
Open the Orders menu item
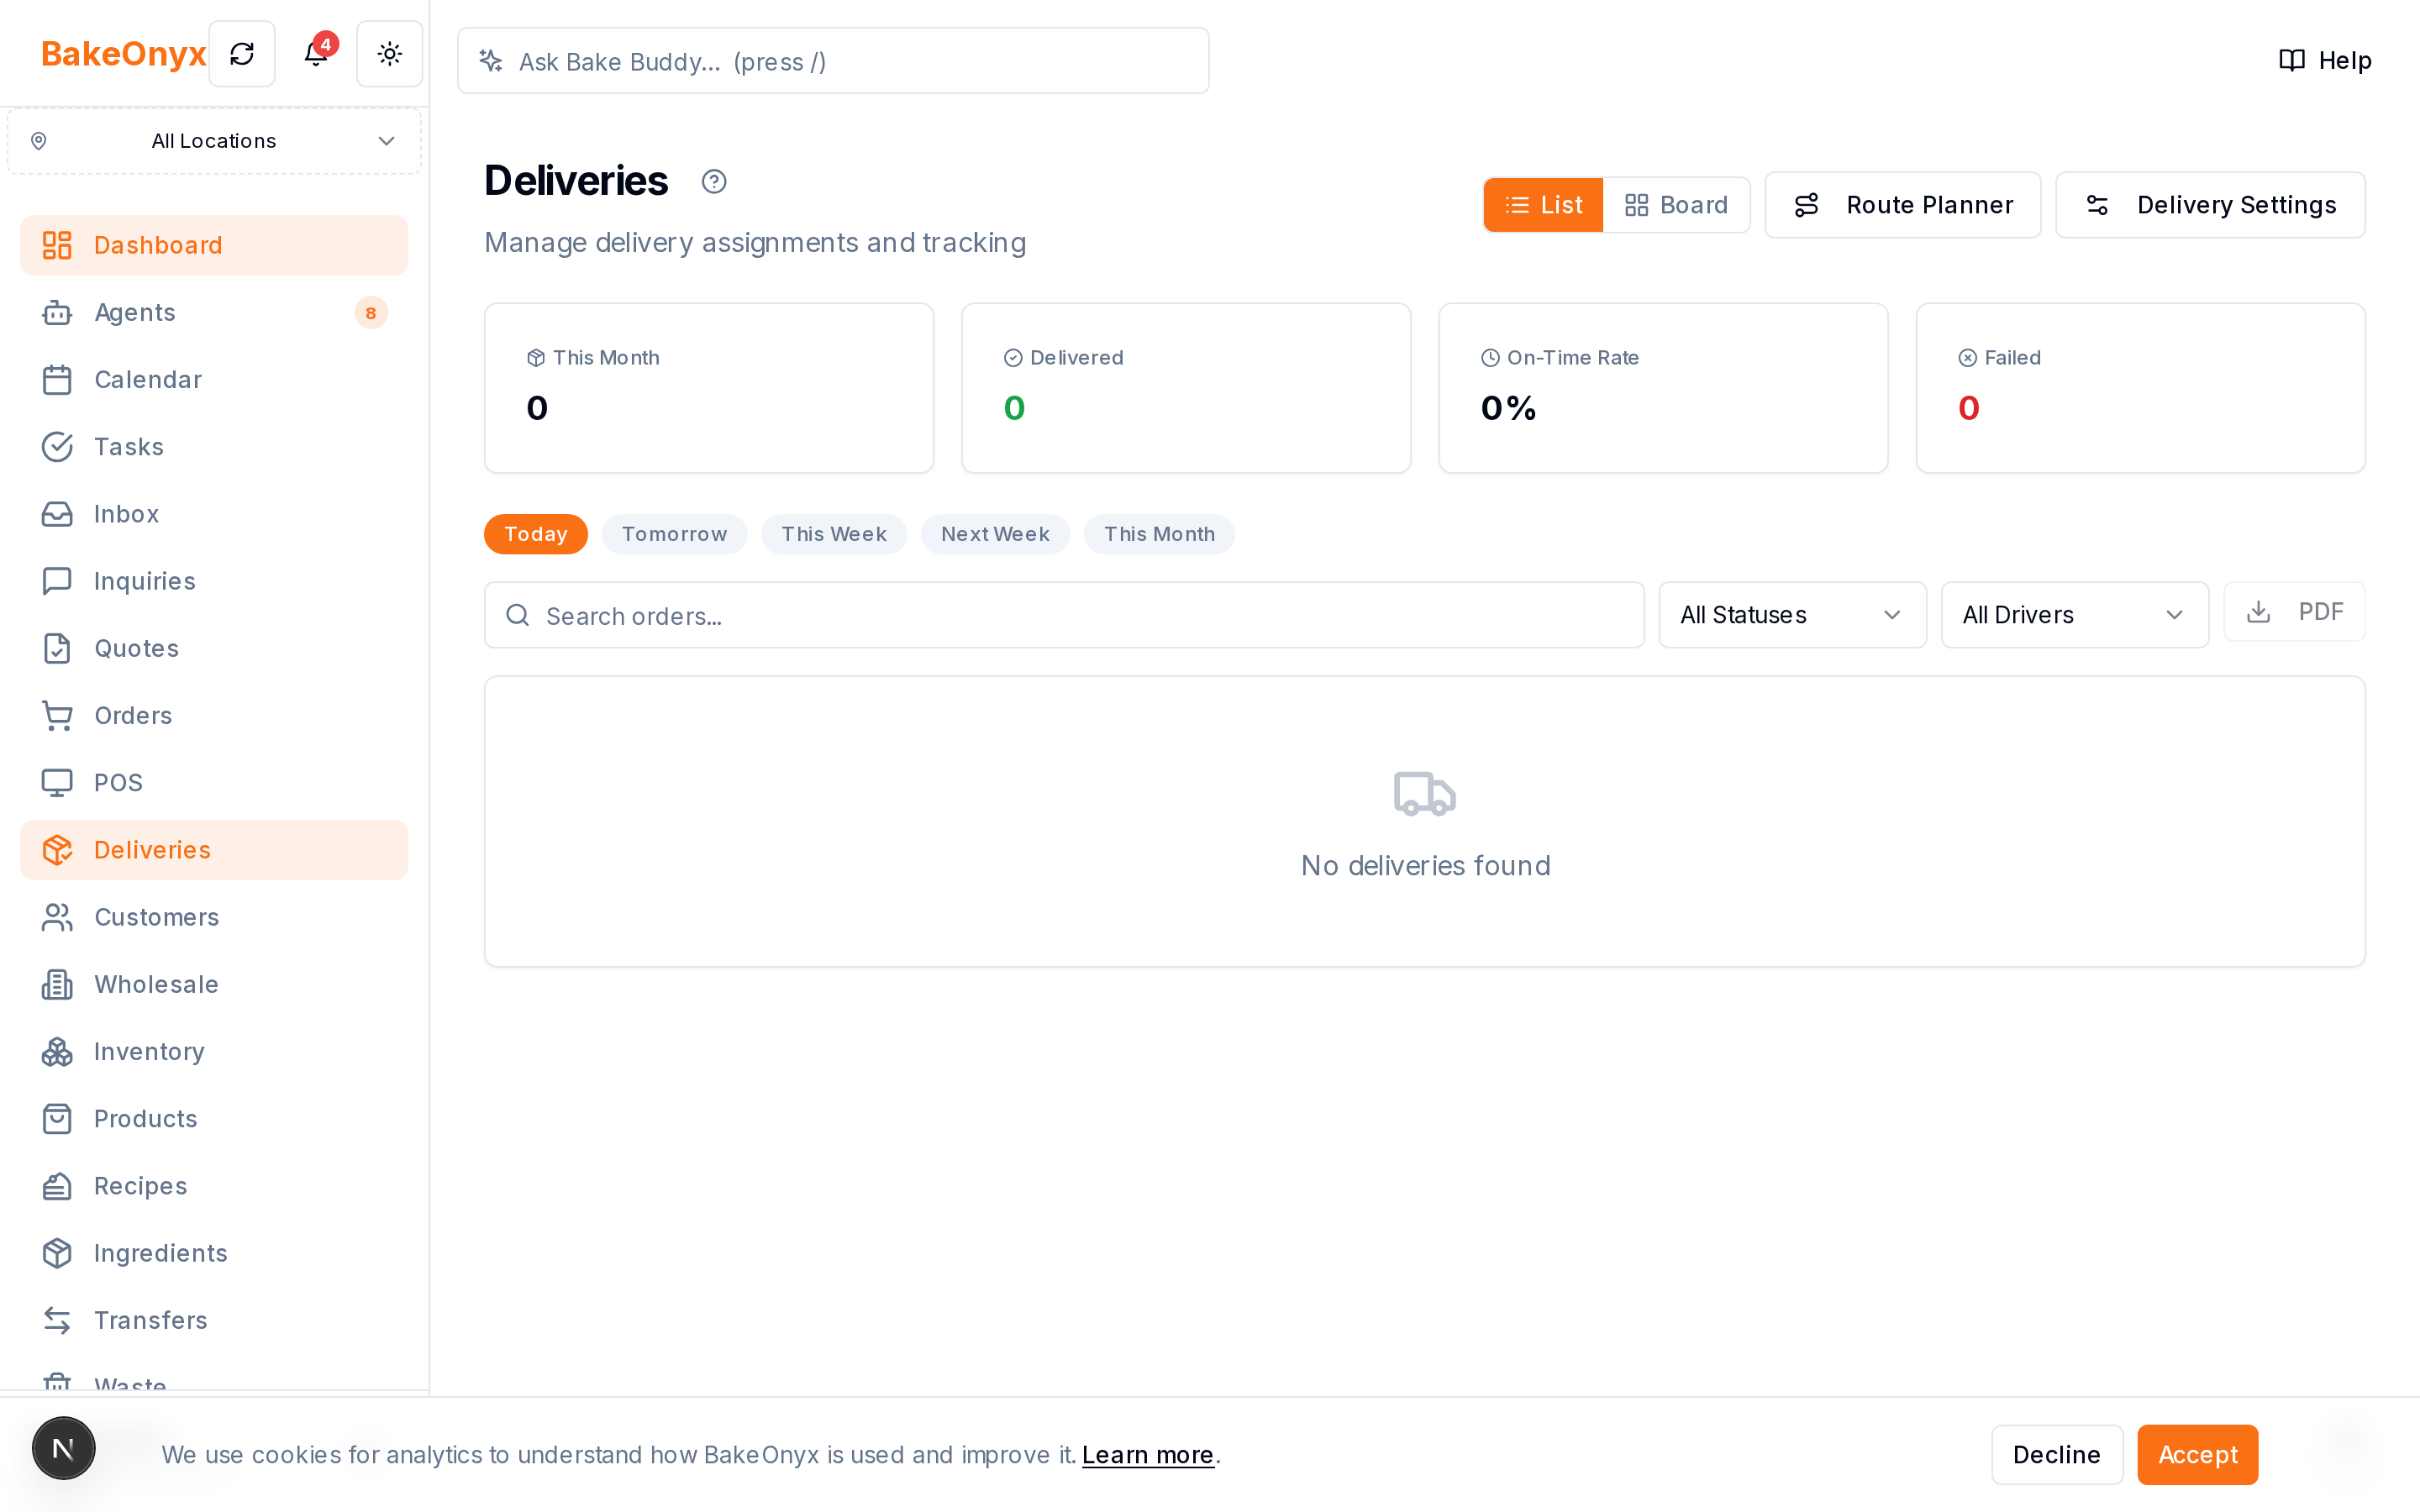click(214, 716)
